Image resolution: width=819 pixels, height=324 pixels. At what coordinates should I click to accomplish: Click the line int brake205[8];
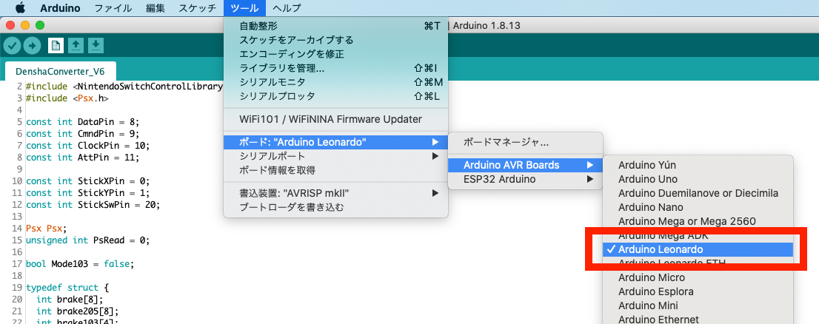[78, 311]
